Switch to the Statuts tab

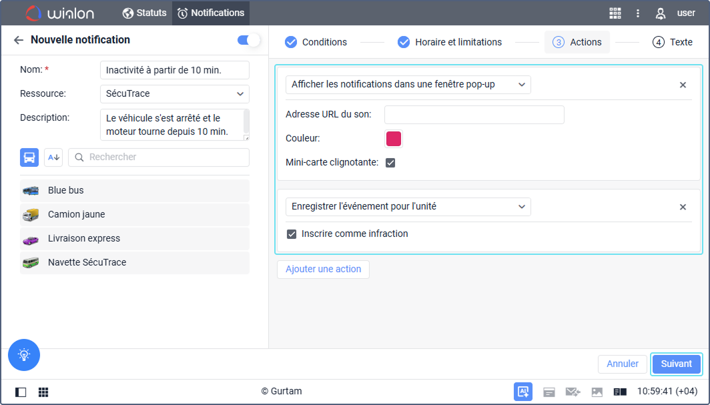click(144, 13)
